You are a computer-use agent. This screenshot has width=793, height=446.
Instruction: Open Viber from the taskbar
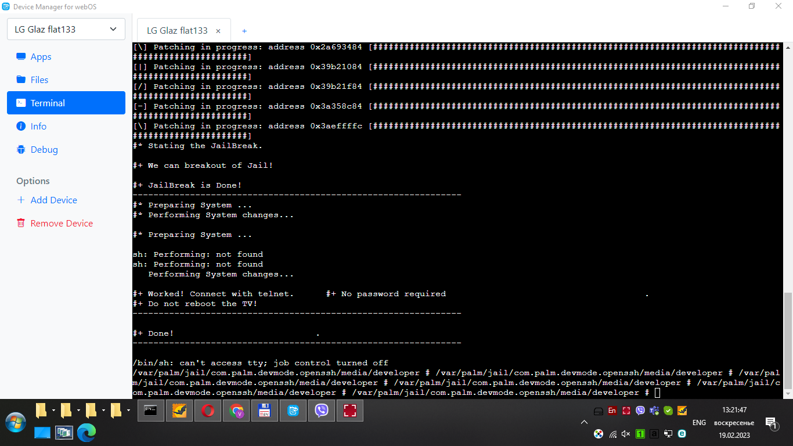(321, 411)
